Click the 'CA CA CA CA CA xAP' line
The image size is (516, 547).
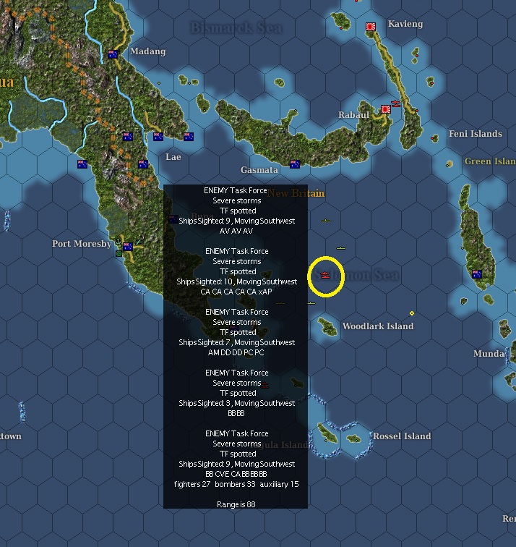pyautogui.click(x=236, y=292)
